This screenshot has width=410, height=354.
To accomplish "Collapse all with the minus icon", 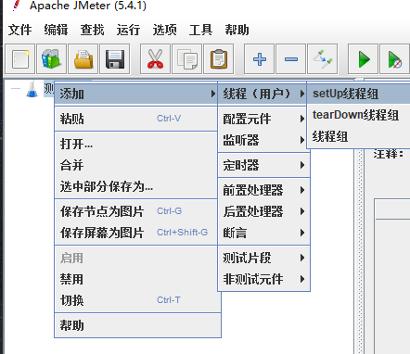I will point(291,59).
